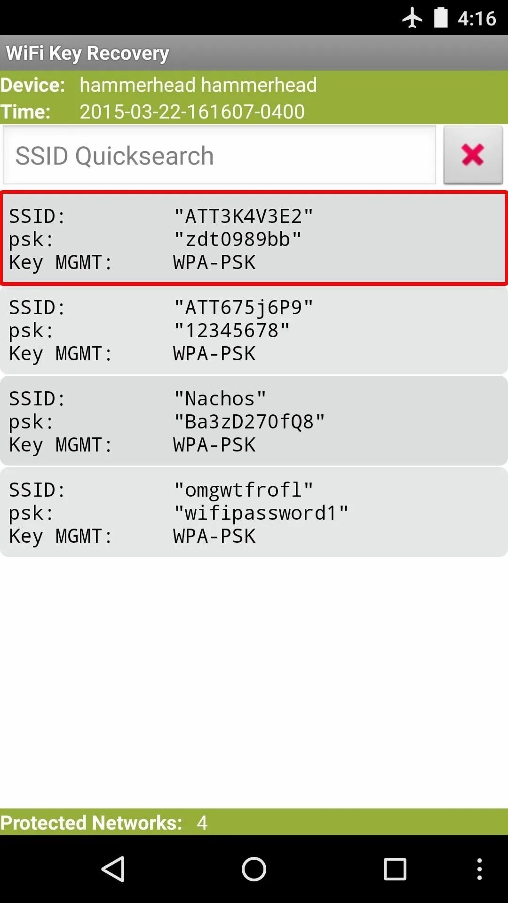This screenshot has height=903, width=508.
Task: Focus the SSID Quicksearch field
Action: pos(220,155)
